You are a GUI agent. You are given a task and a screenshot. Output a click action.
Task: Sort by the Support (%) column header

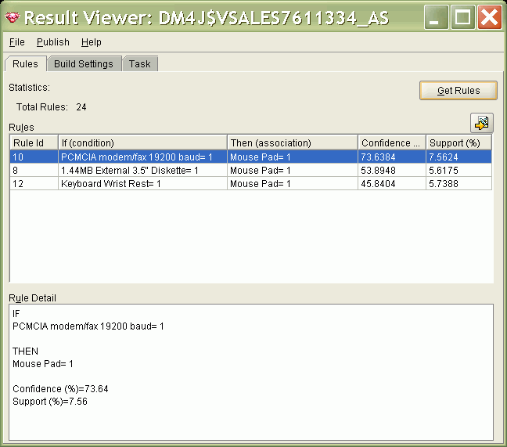click(x=458, y=142)
